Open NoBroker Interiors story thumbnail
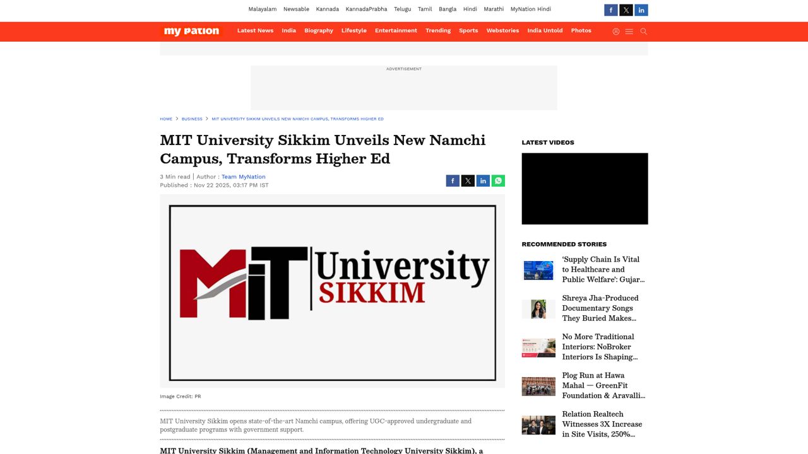Screen dimensions: 808x454 pyautogui.click(x=538, y=347)
